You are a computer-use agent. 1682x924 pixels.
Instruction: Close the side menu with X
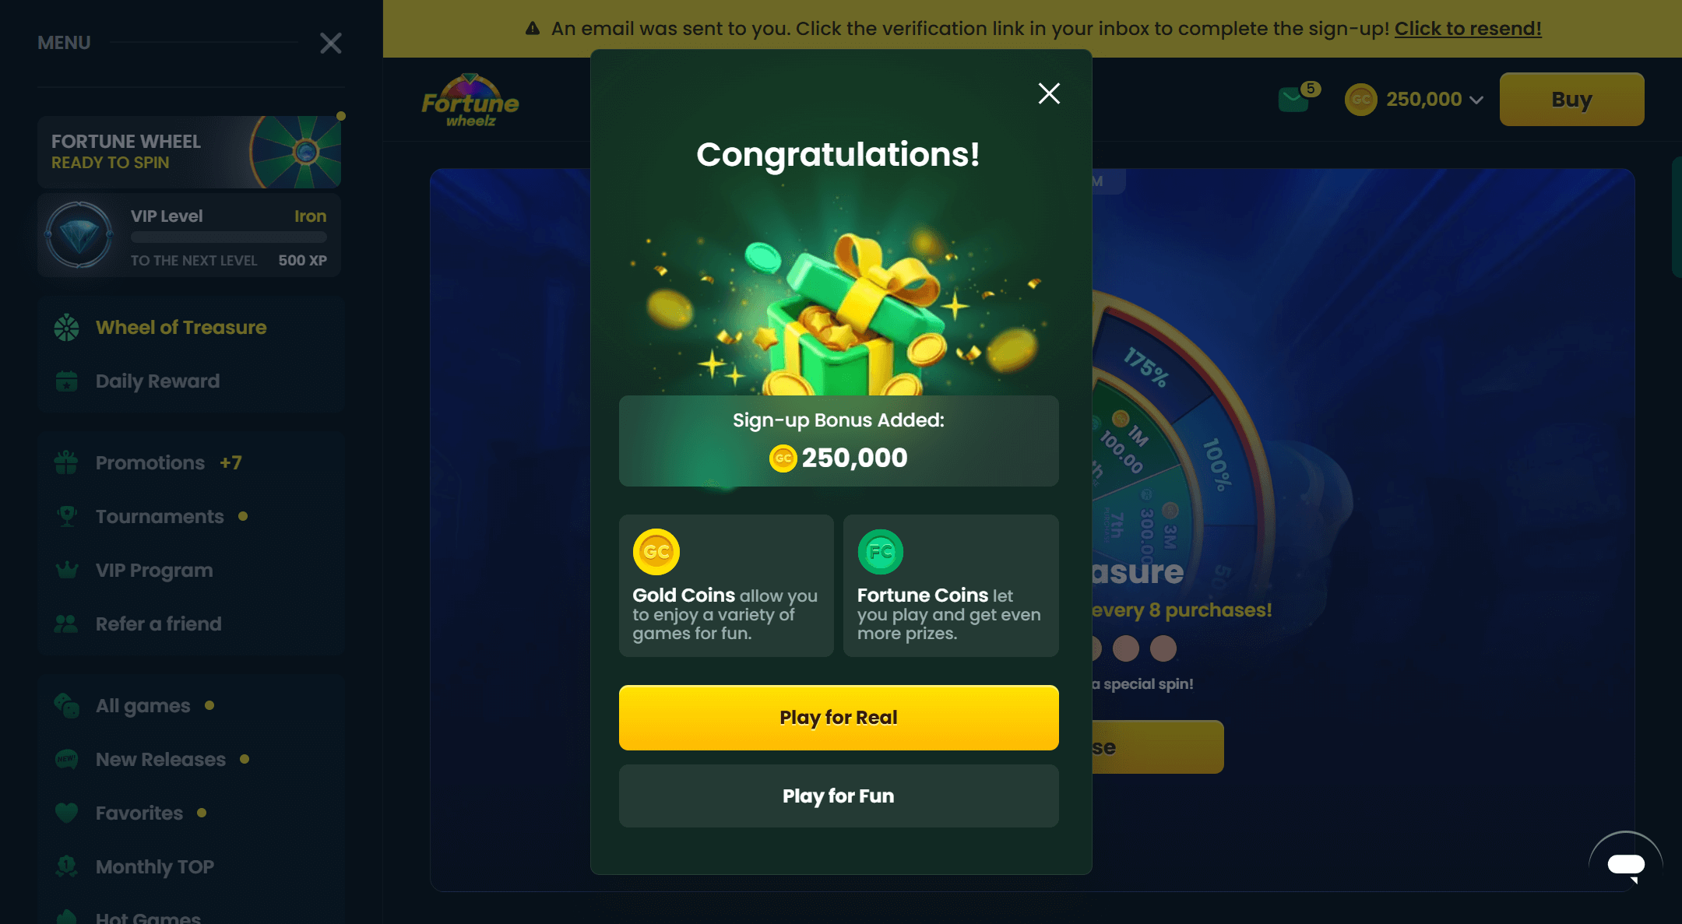pos(331,43)
